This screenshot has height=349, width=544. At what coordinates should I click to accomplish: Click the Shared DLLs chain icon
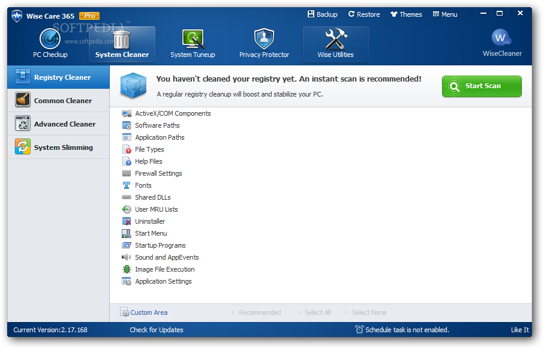click(x=127, y=197)
